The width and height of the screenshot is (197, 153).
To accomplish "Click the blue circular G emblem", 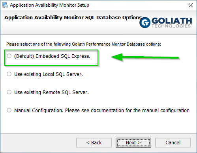I will point(145,22).
